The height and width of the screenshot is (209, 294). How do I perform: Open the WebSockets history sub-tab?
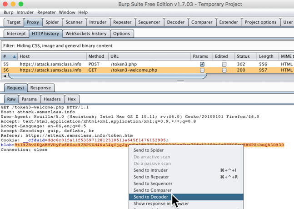(x=86, y=34)
